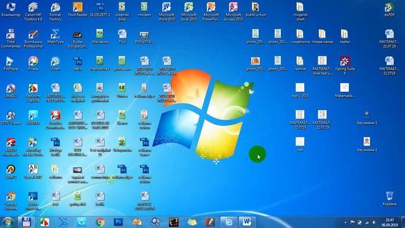Open the Windows Start menu

[8, 222]
